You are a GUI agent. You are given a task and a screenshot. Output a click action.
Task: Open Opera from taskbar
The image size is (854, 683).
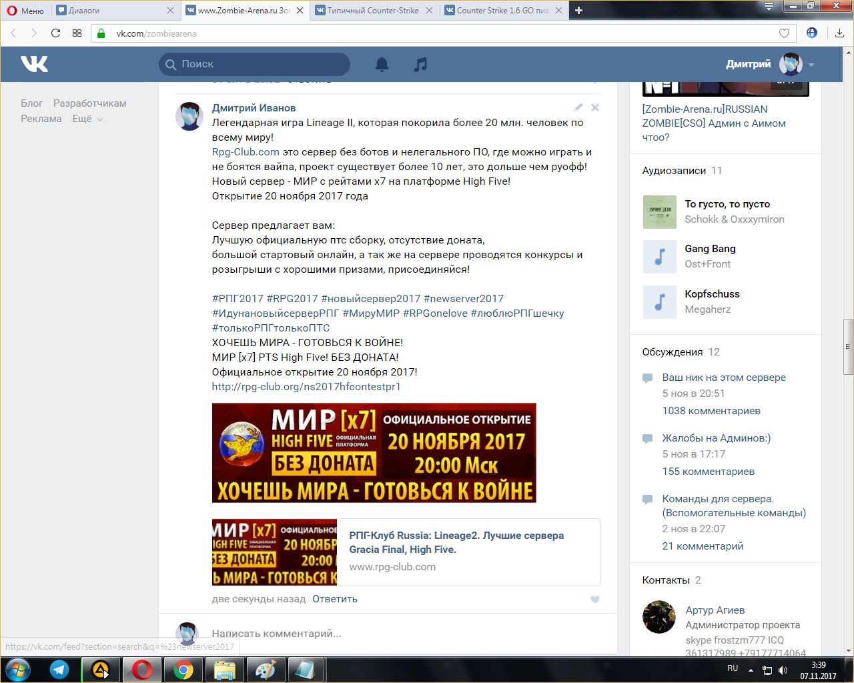pyautogui.click(x=142, y=670)
